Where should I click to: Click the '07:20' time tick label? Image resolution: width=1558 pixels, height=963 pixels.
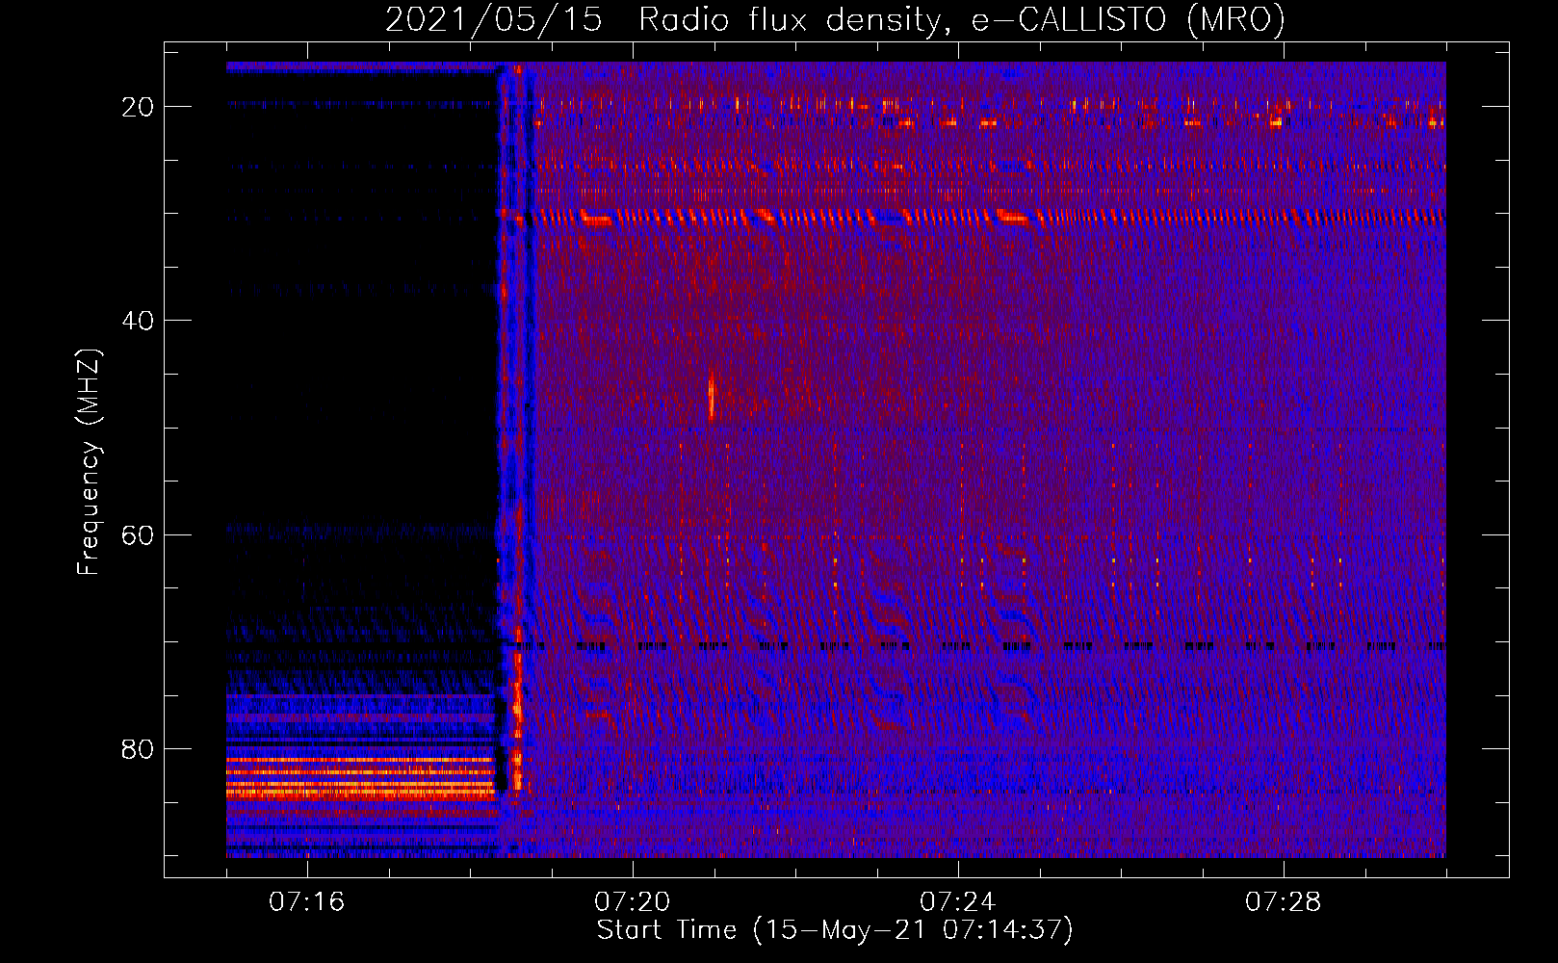click(x=632, y=902)
